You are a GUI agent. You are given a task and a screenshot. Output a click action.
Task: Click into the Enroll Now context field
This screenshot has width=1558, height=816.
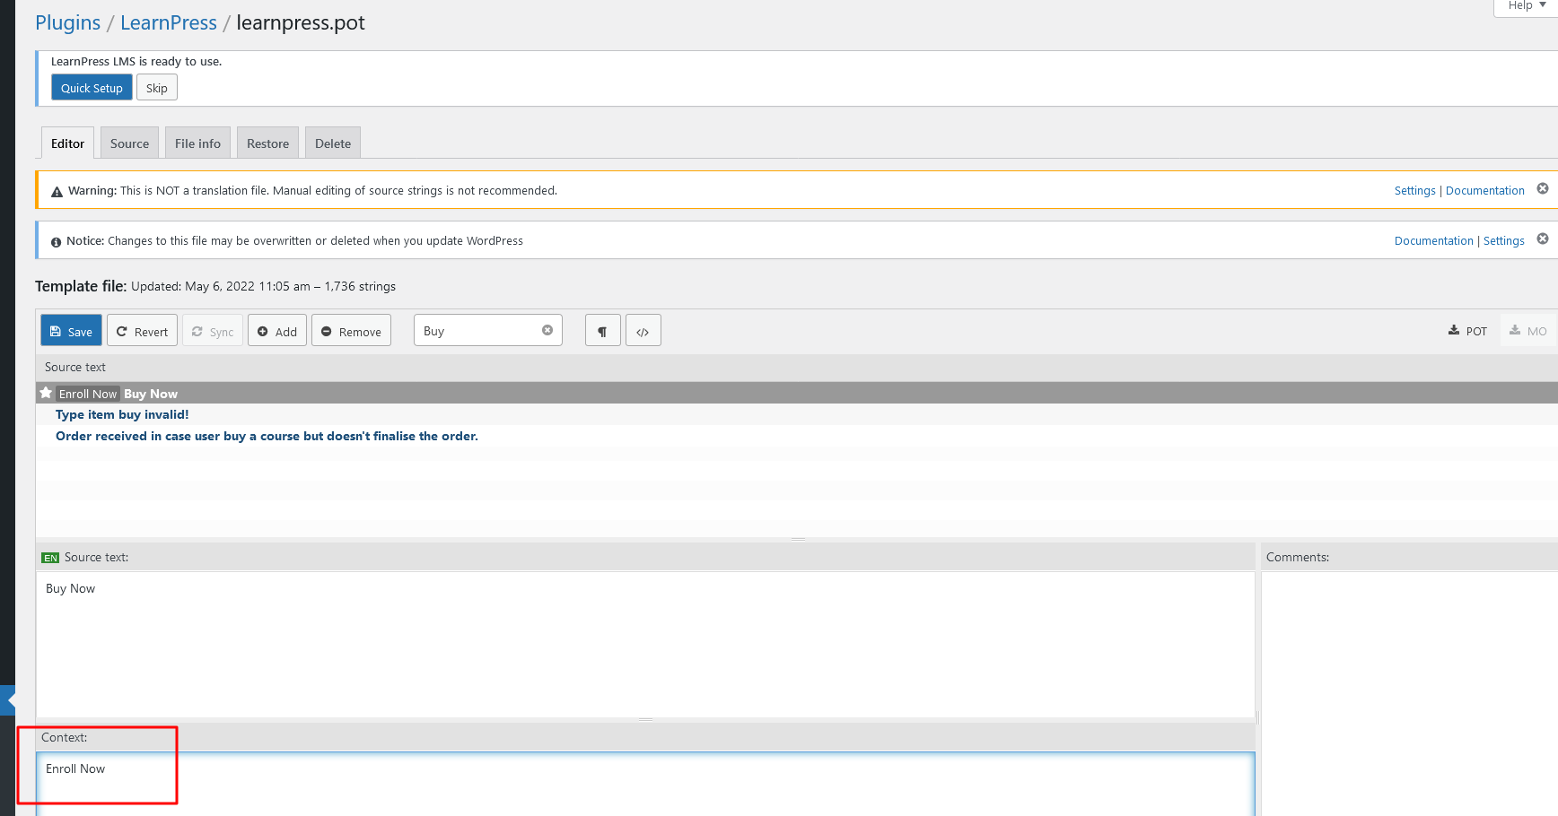(x=645, y=784)
